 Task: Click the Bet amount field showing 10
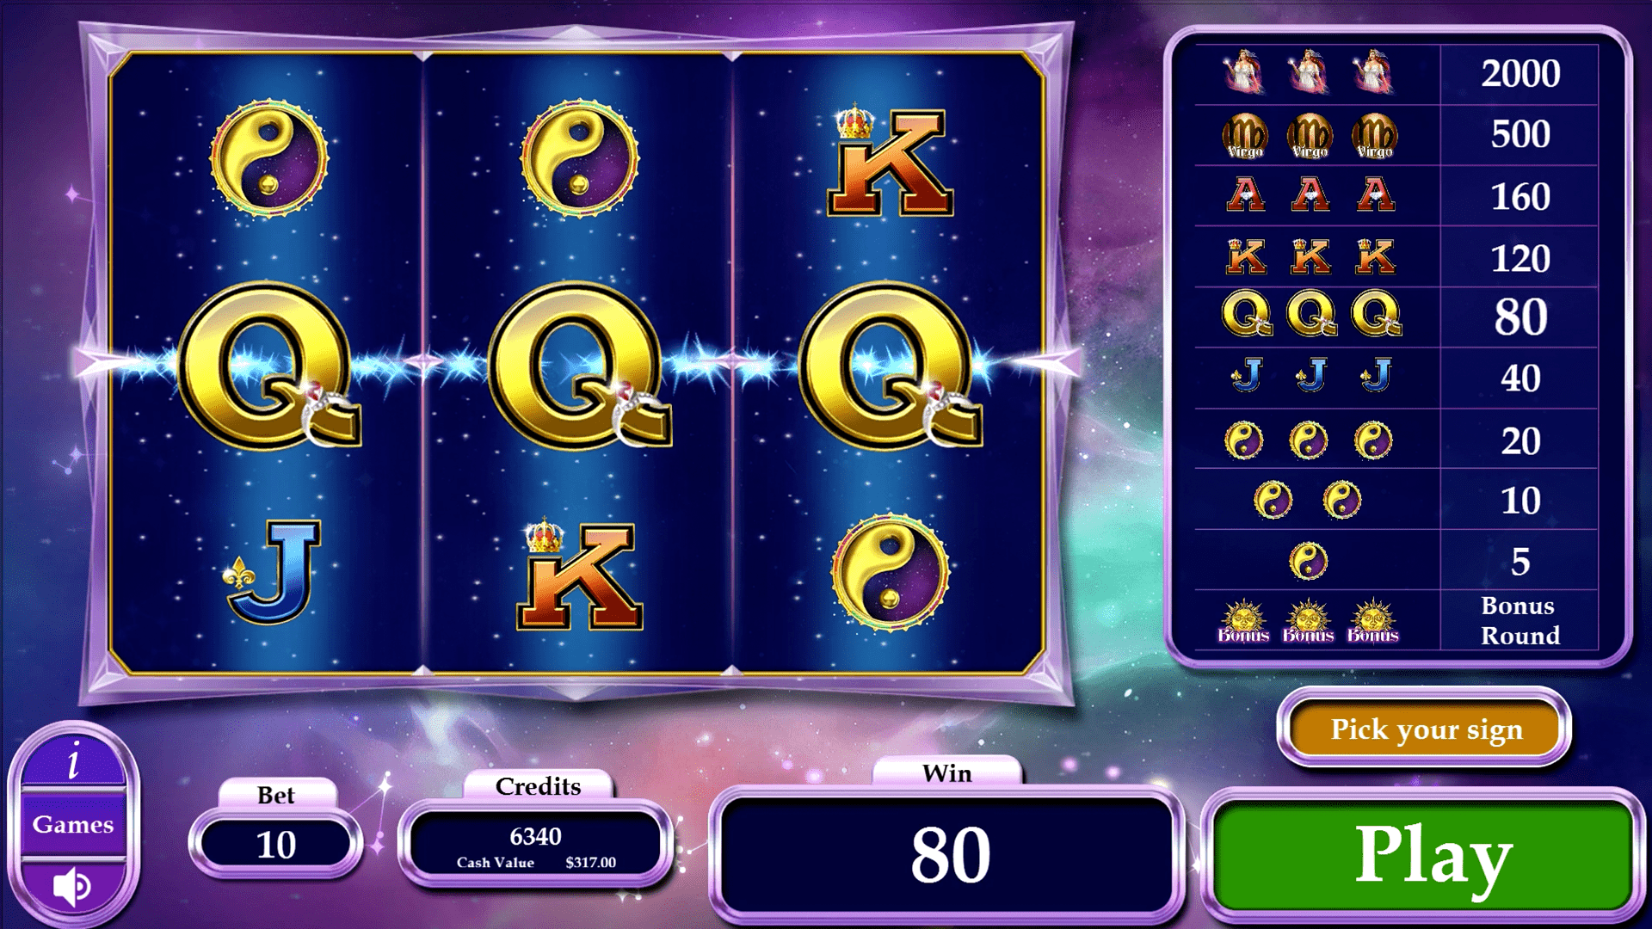[x=275, y=845]
